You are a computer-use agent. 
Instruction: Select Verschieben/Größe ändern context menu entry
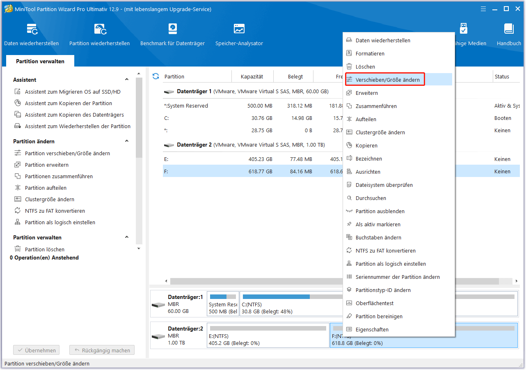click(x=398, y=80)
